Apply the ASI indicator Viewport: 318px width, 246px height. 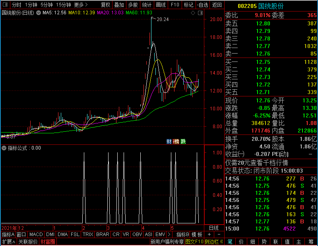click(x=148, y=234)
